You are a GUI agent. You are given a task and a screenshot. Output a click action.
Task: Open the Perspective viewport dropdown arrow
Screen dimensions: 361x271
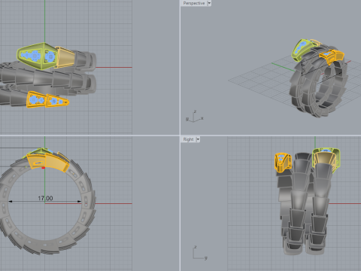pos(209,3)
